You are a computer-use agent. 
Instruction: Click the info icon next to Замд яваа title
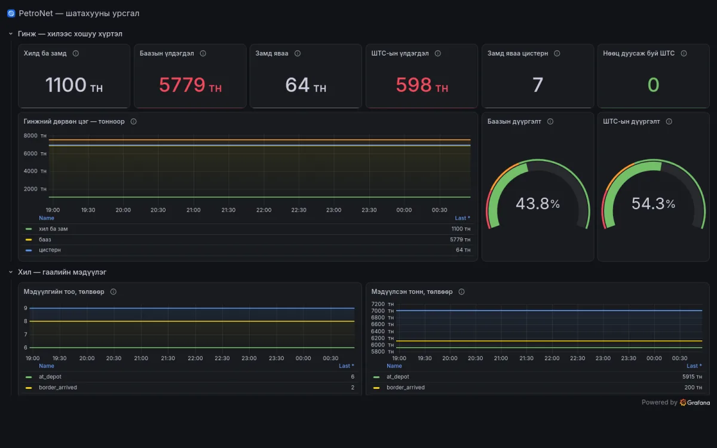point(298,53)
